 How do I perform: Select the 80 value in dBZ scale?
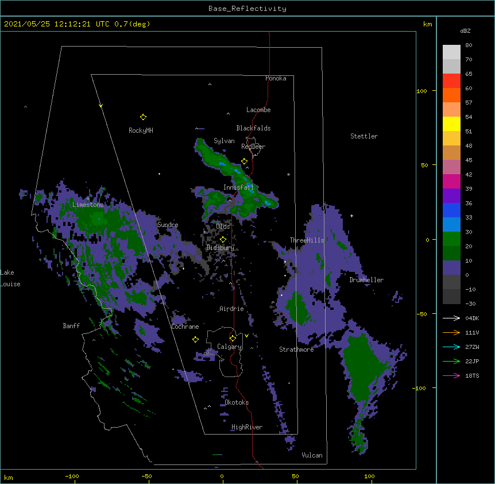469,45
